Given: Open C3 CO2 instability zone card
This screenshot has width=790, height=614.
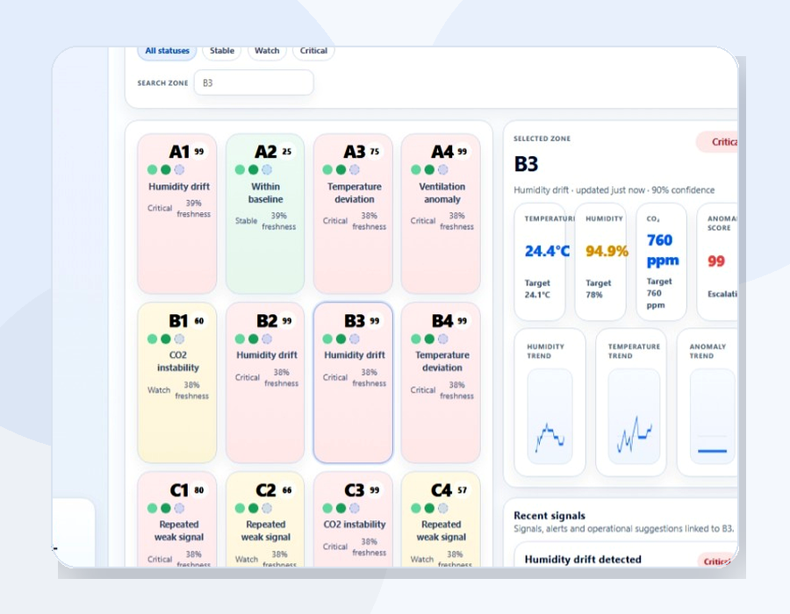Looking at the screenshot, I should pyautogui.click(x=353, y=519).
